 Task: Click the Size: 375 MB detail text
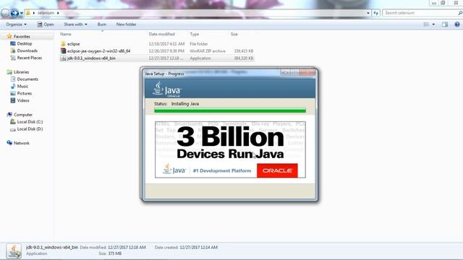coord(110,253)
